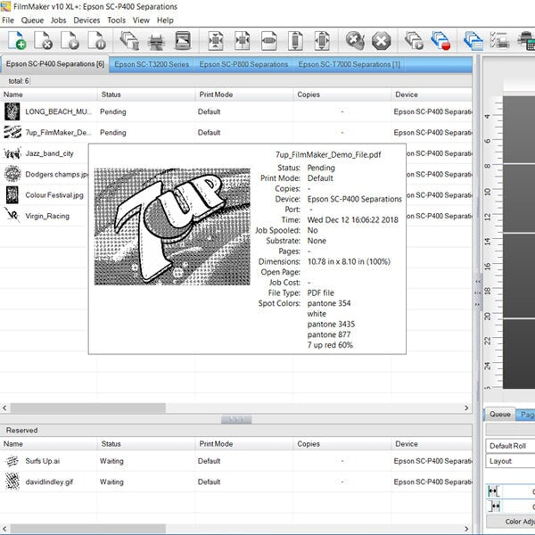Click the add new job icon with green plus
The width and height of the screenshot is (535, 535).
click(17, 40)
